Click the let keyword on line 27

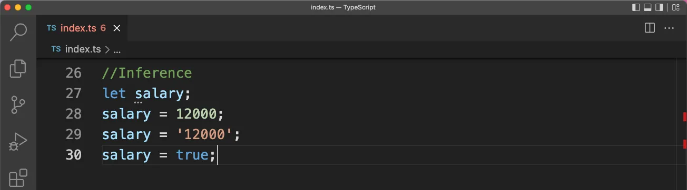[114, 93]
